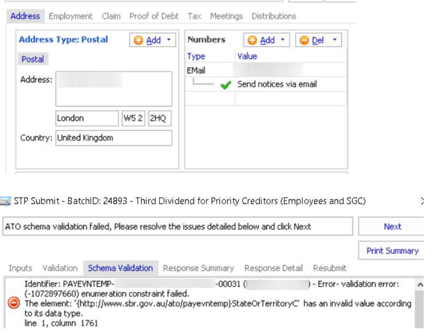Viewport: 433px width, 332px height.
Task: Open the Proof of Debt tab
Action: pos(154,16)
